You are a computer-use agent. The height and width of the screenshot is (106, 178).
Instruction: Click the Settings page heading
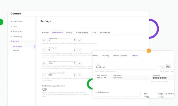[46, 21]
